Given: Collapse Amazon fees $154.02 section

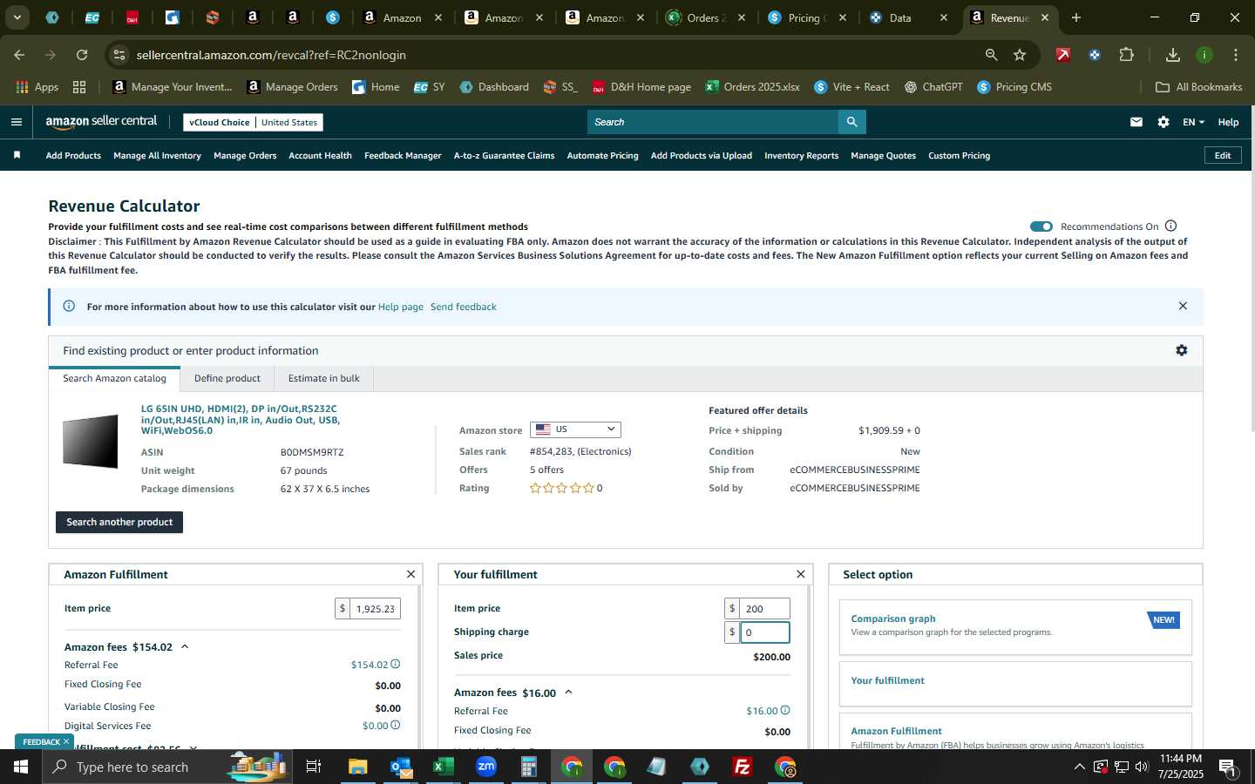Looking at the screenshot, I should (x=185, y=646).
